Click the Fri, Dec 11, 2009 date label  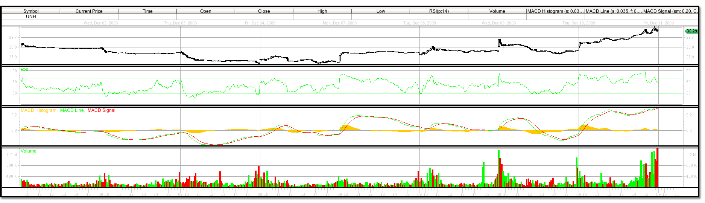tap(658, 23)
